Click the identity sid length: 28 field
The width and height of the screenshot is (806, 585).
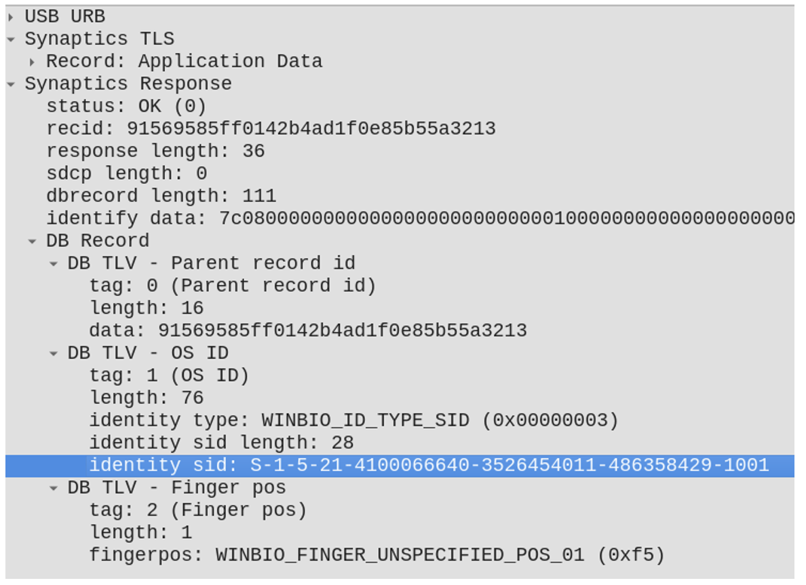221,443
